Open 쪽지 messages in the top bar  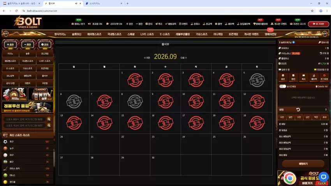click(x=159, y=24)
